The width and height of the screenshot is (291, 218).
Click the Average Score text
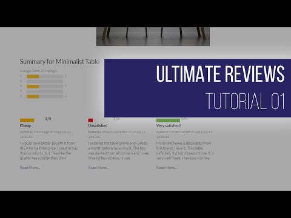click(x=38, y=71)
